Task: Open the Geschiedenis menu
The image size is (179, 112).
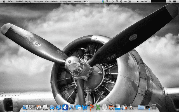Action: point(51,2)
